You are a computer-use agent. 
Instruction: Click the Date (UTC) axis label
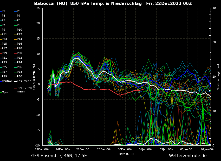126,154
